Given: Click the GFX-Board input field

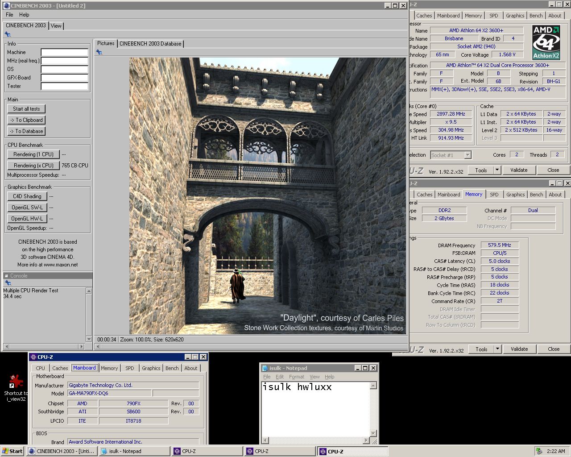Looking at the screenshot, I should [65, 78].
